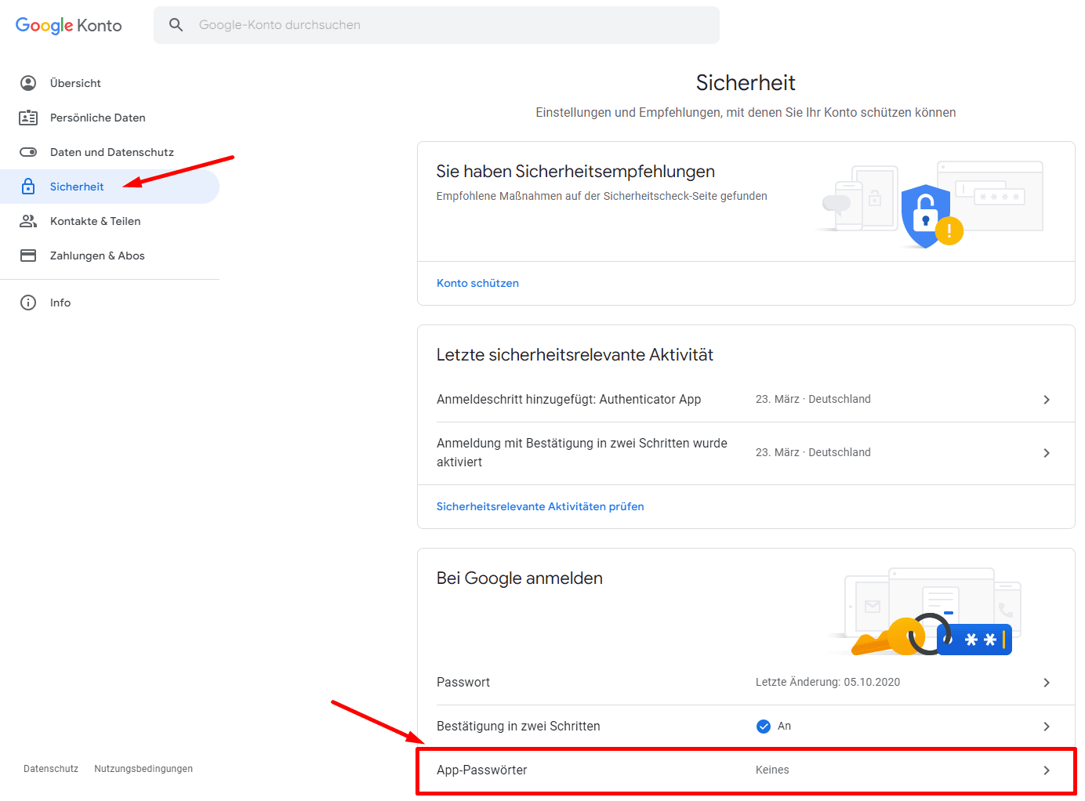The width and height of the screenshot is (1085, 801).
Task: Expand the Authenticator App activity entry
Action: (x=1046, y=400)
